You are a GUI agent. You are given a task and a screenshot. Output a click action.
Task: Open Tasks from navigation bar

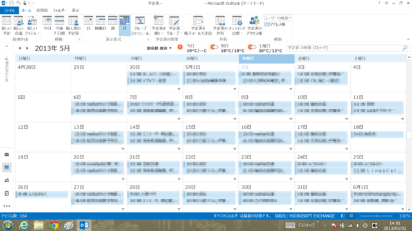click(x=7, y=193)
